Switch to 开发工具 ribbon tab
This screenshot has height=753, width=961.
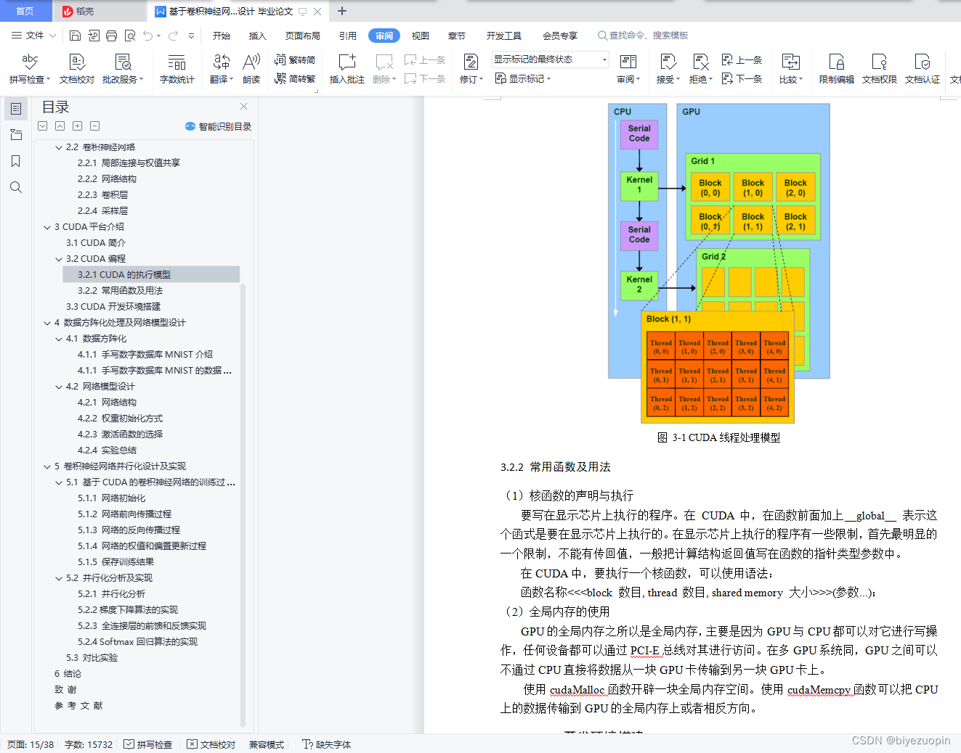(504, 36)
